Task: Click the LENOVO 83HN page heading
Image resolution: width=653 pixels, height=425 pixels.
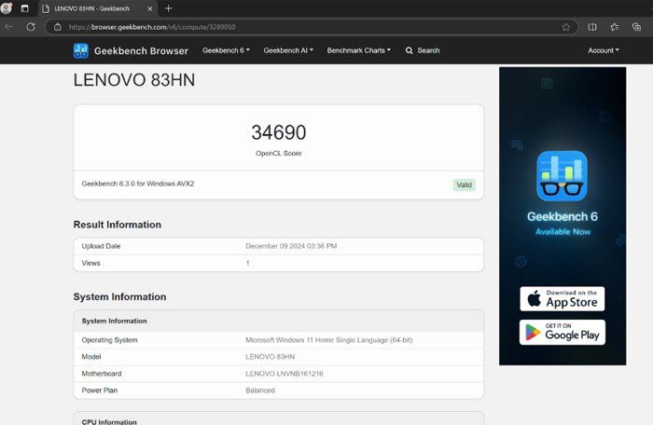Action: [x=134, y=80]
